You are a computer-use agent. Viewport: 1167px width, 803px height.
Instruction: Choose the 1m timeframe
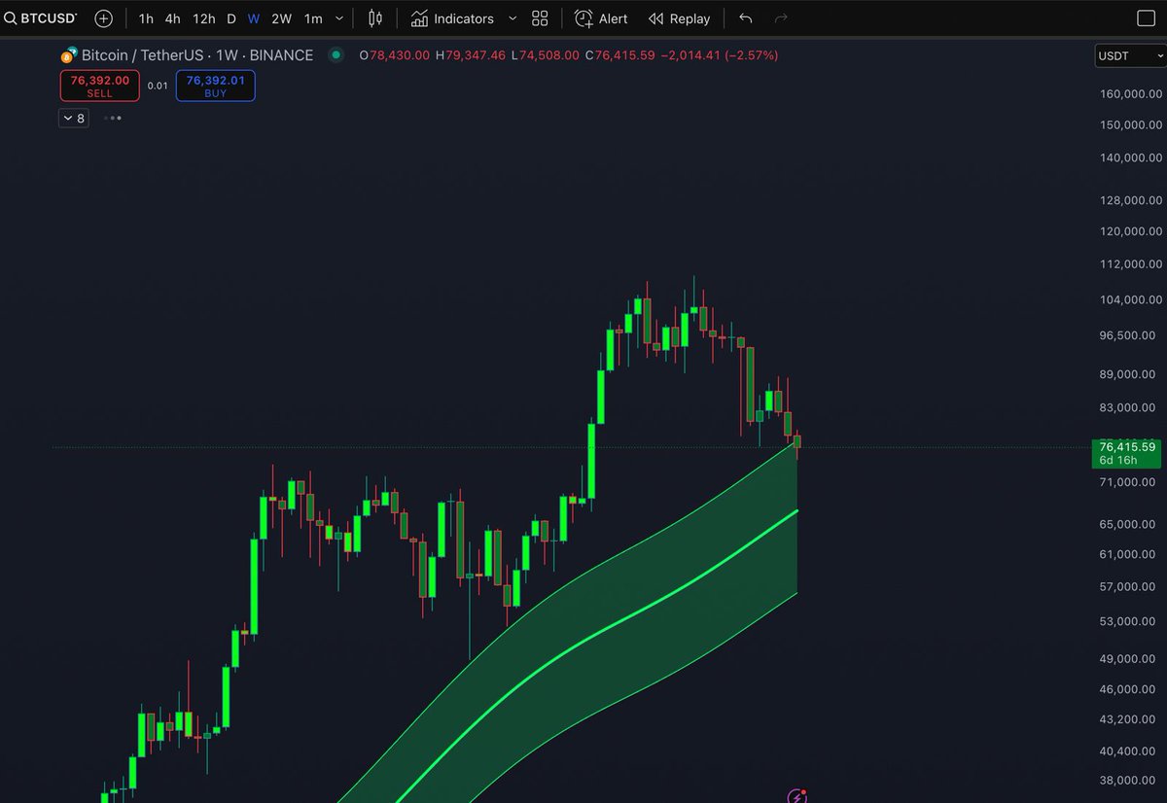(x=313, y=18)
